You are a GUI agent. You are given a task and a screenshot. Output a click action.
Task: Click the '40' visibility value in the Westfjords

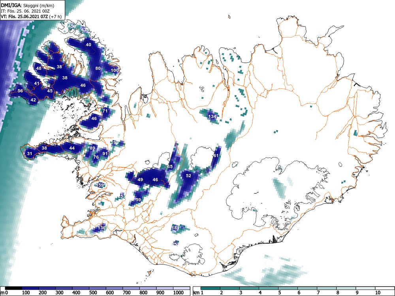[88, 45]
